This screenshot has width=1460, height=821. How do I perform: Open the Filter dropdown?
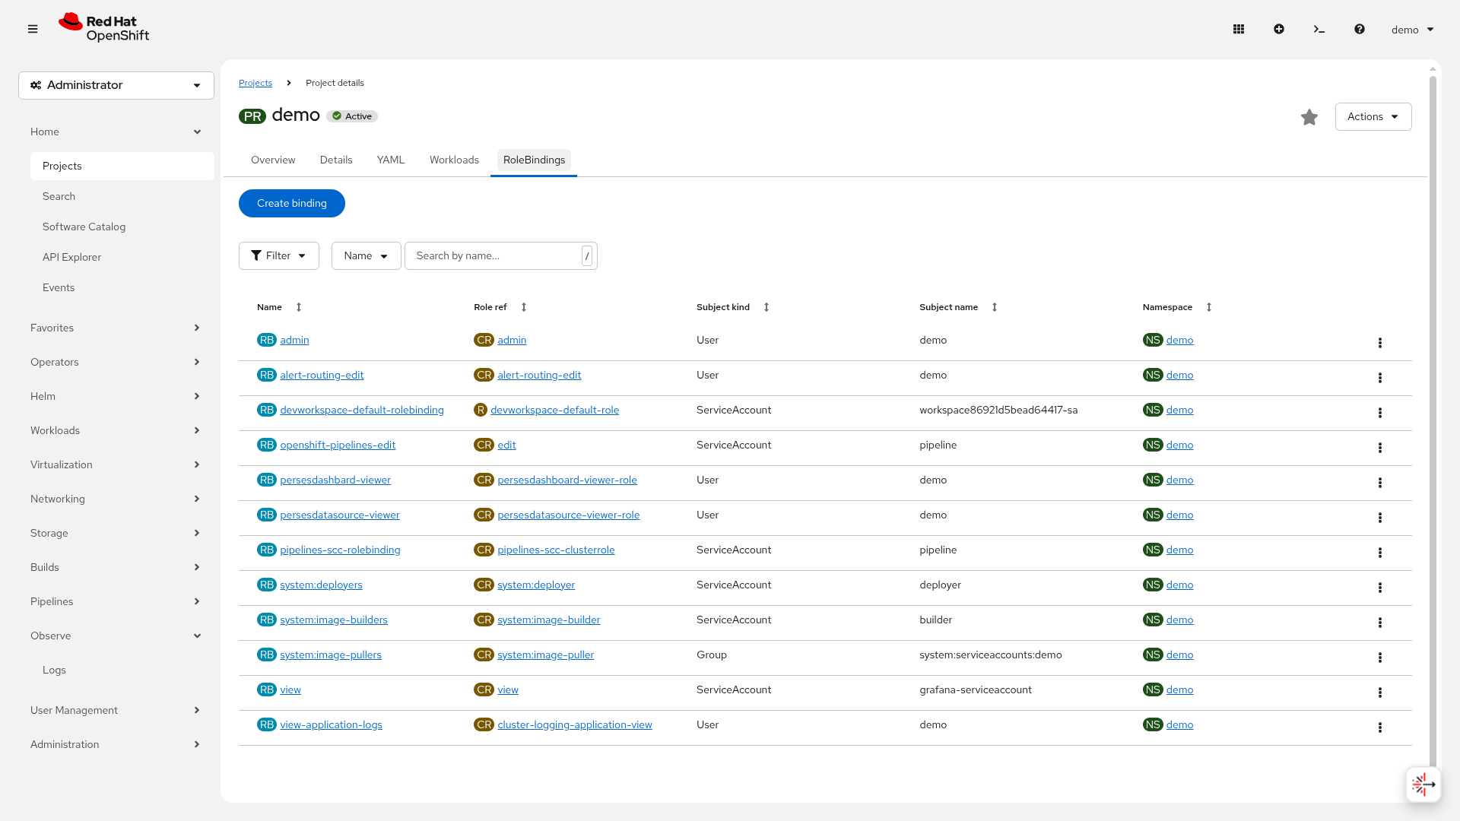[278, 255]
